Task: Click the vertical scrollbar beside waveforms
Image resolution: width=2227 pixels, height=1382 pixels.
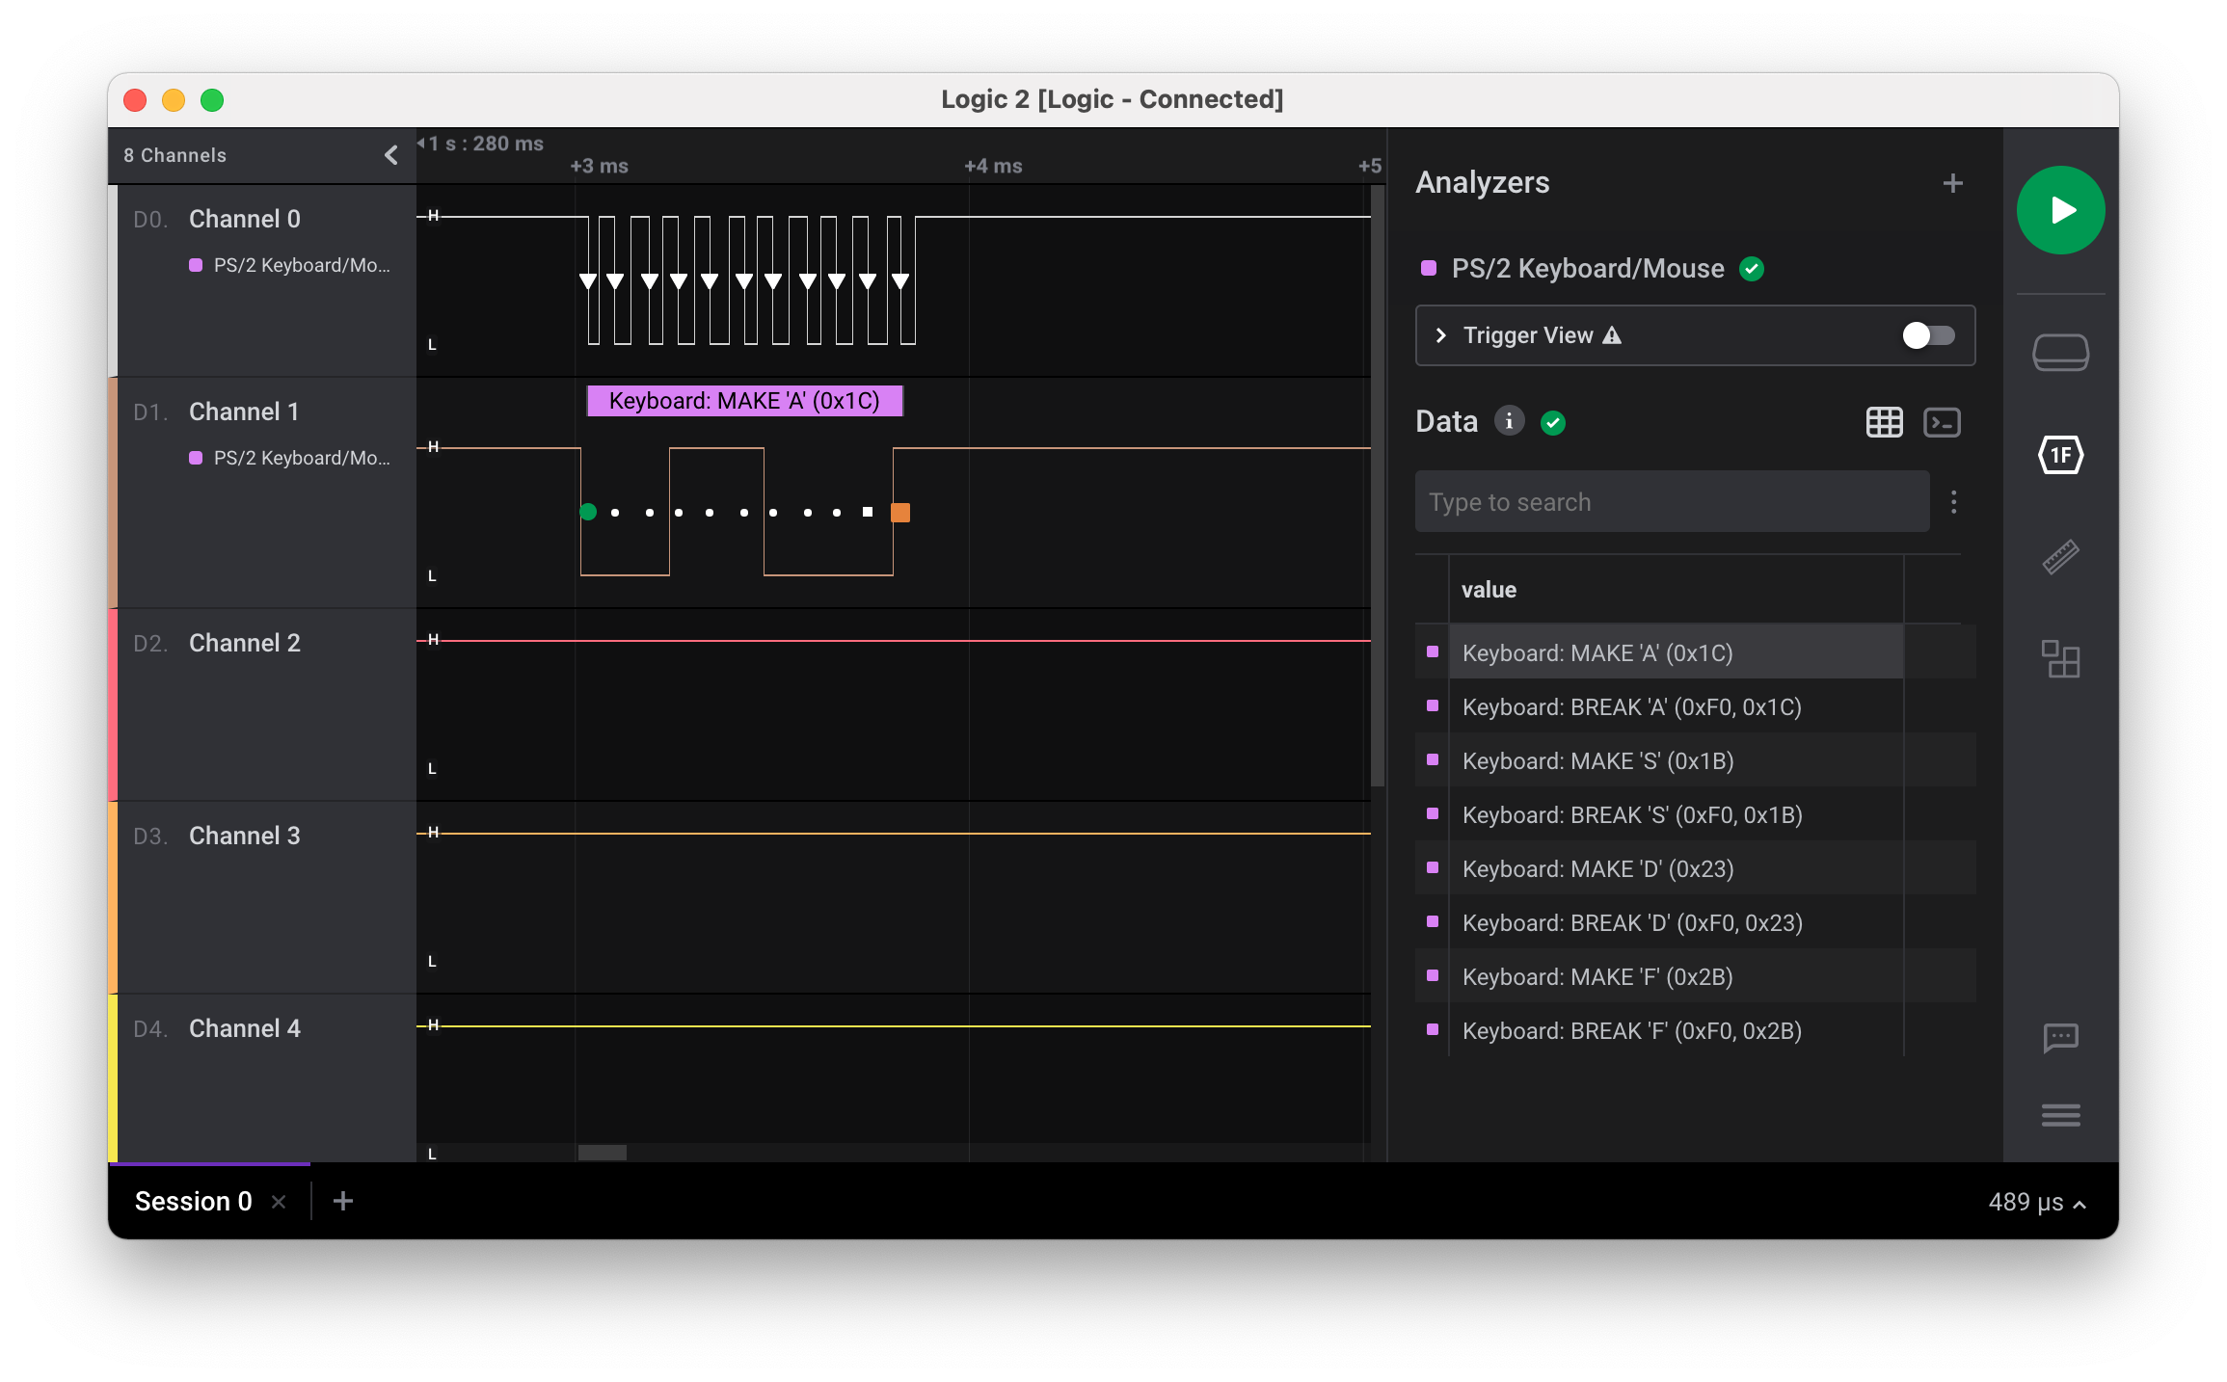Action: coord(1377,485)
